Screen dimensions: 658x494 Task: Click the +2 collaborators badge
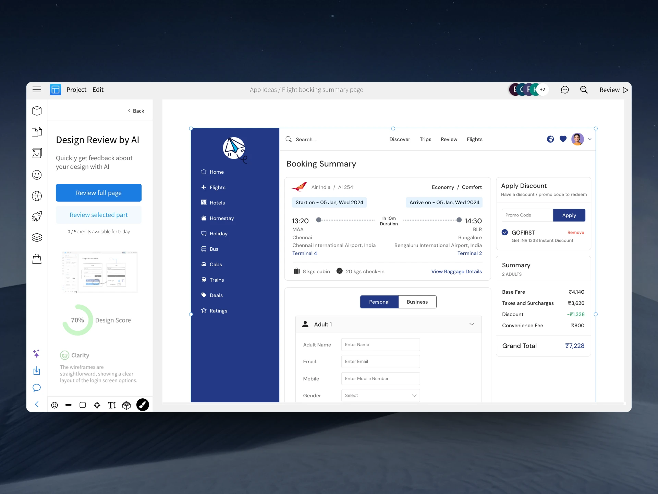coord(543,90)
